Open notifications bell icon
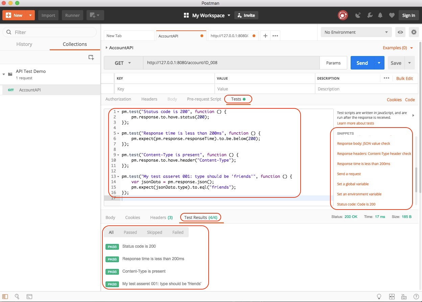Screen dimensions: 422x302 tap(380, 15)
